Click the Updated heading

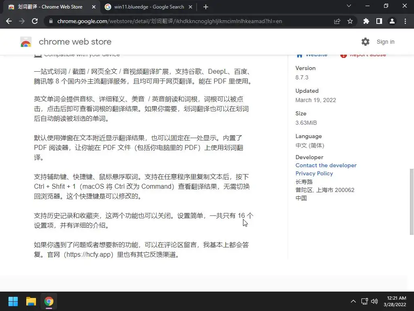(307, 91)
